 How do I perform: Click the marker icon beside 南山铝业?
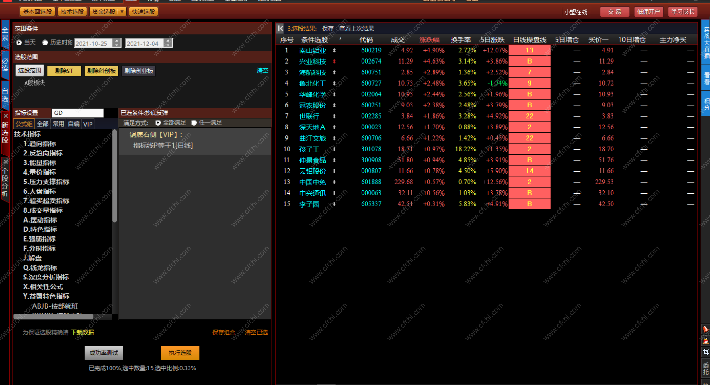pyautogui.click(x=334, y=50)
